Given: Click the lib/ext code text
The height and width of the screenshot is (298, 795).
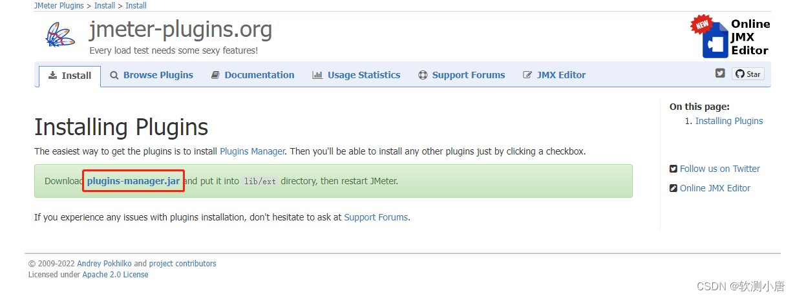Looking at the screenshot, I should [259, 182].
